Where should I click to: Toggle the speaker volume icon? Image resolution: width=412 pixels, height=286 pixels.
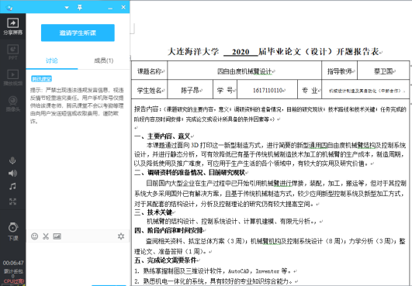pyautogui.click(x=12, y=173)
